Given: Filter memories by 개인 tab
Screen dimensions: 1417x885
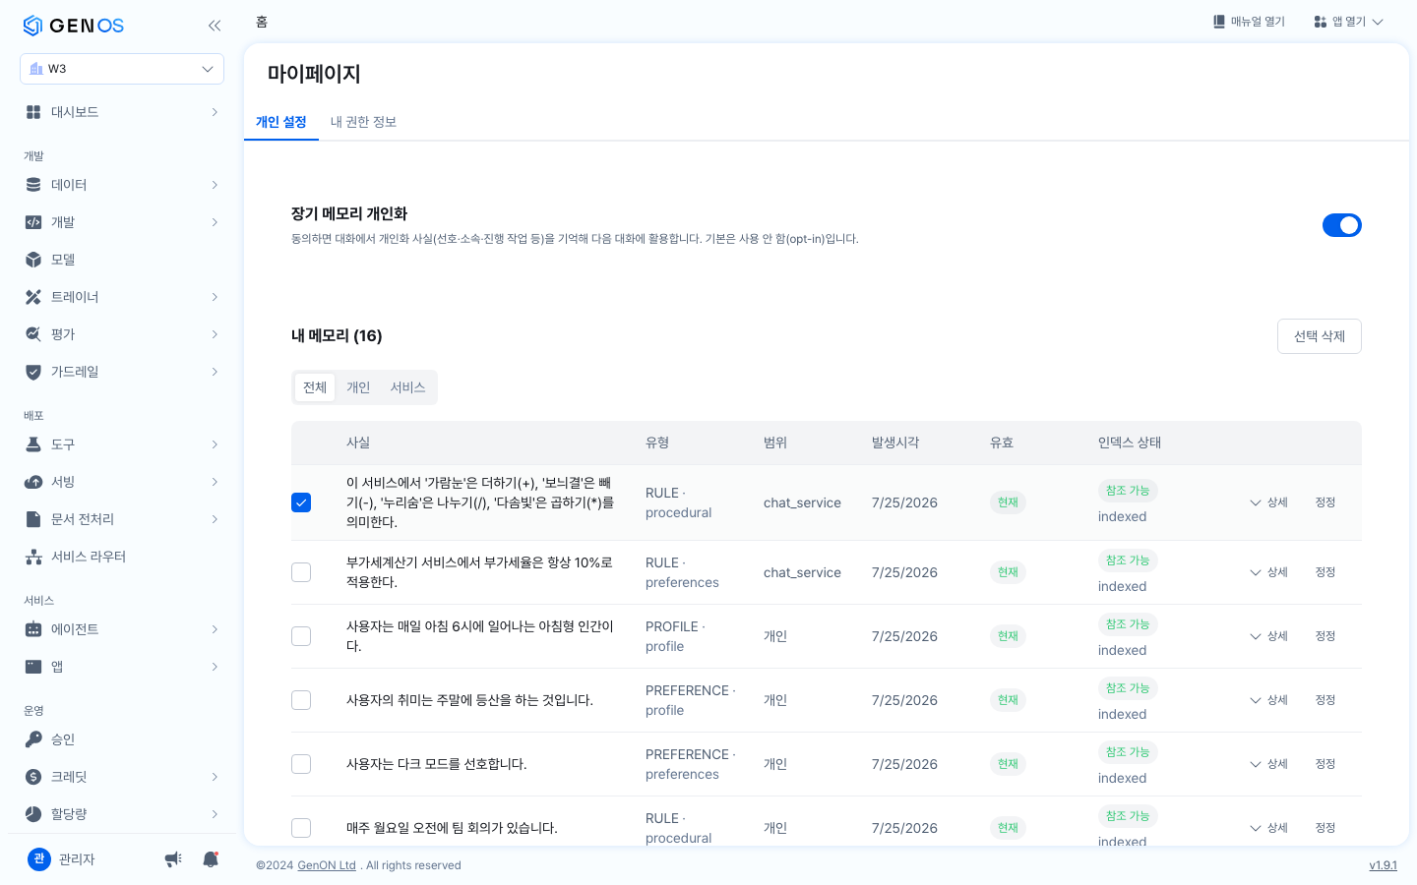Looking at the screenshot, I should pyautogui.click(x=358, y=387).
